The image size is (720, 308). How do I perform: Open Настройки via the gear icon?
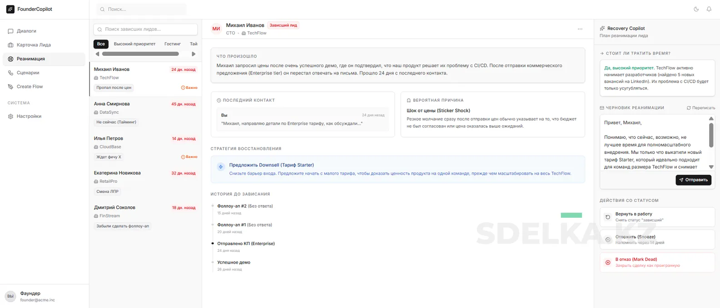[11, 117]
